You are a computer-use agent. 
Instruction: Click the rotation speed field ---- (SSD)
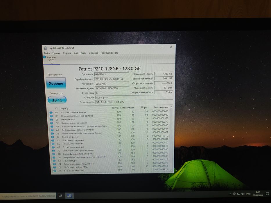(x=164, y=83)
